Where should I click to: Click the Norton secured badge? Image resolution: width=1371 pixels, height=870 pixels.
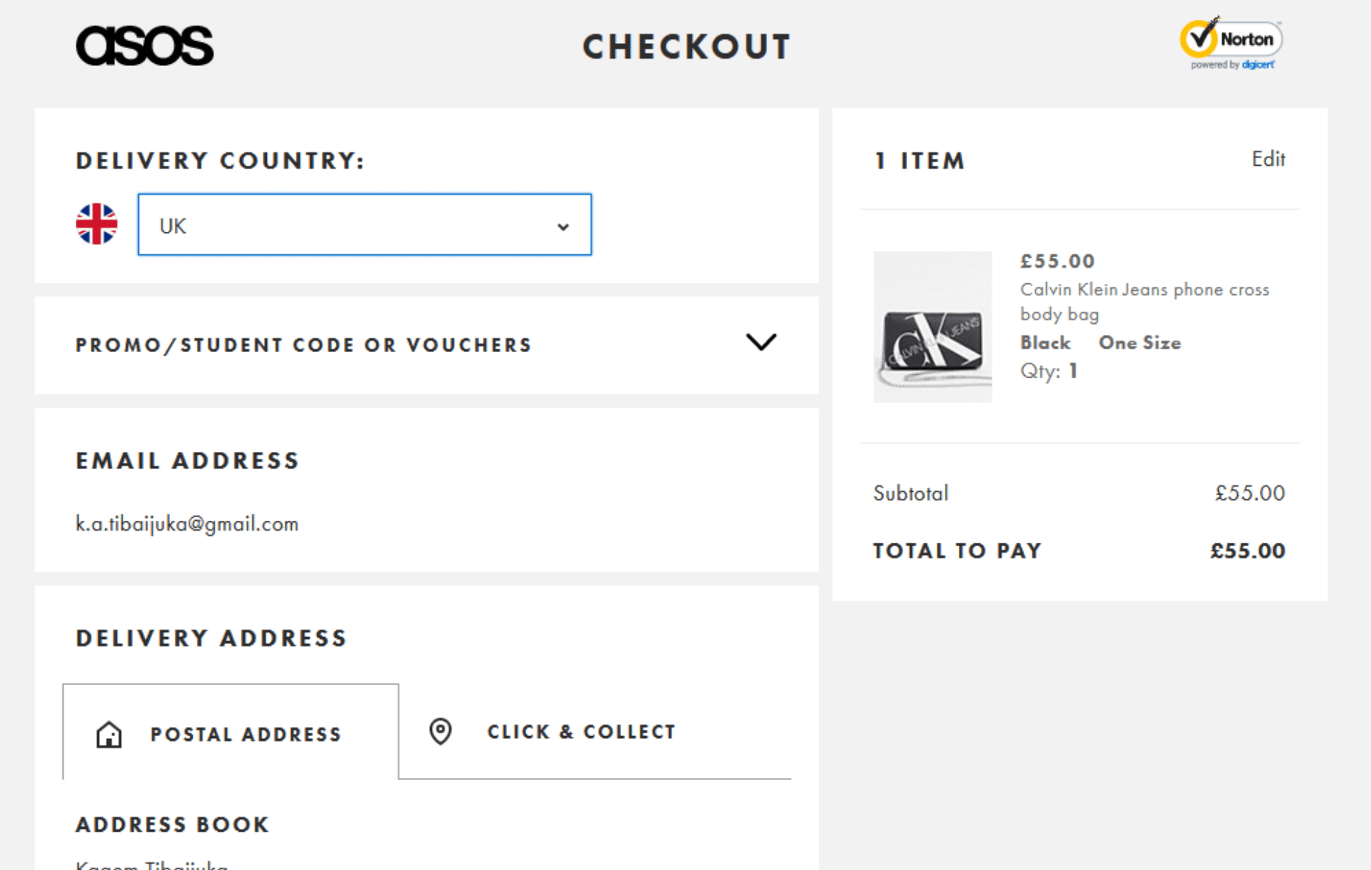[x=1231, y=44]
